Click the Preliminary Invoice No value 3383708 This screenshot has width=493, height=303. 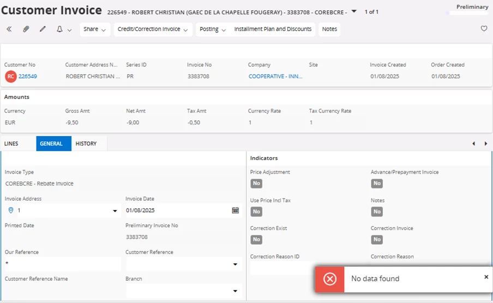(137, 237)
